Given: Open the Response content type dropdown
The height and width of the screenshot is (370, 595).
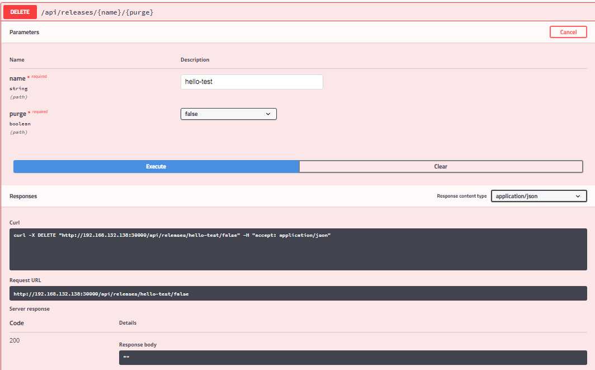Looking at the screenshot, I should pyautogui.click(x=539, y=196).
